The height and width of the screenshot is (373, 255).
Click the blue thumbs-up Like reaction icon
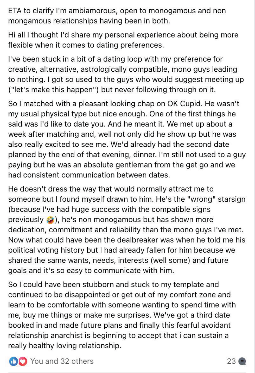(x=13, y=361)
